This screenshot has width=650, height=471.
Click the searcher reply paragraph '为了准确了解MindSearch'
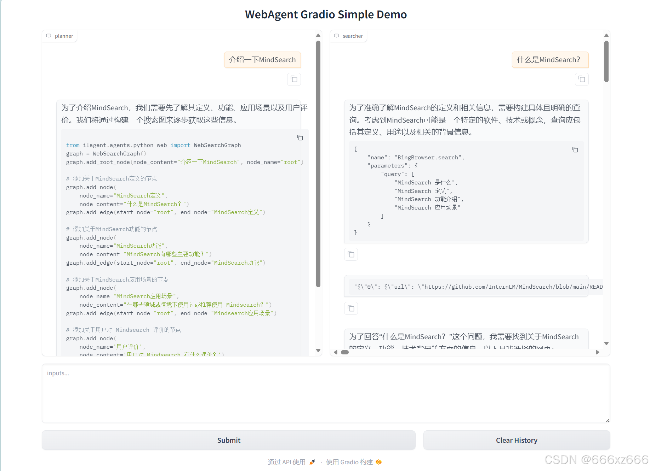pos(465,120)
